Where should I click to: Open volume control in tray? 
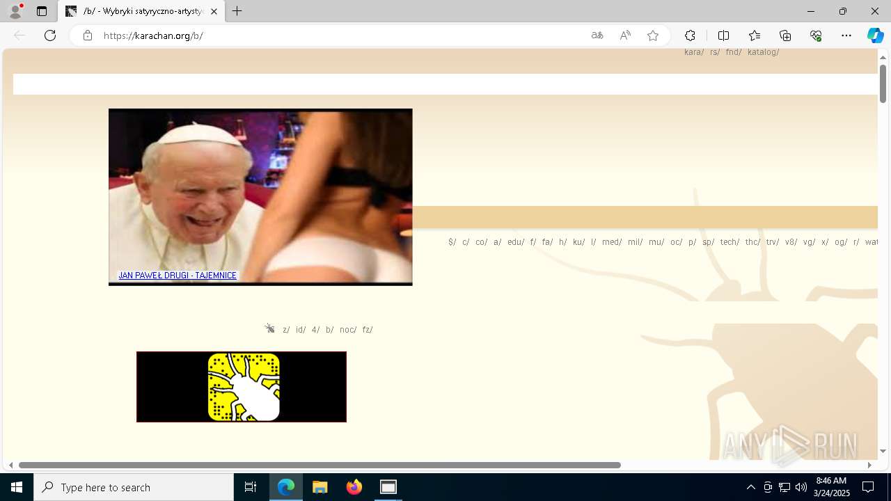point(801,487)
